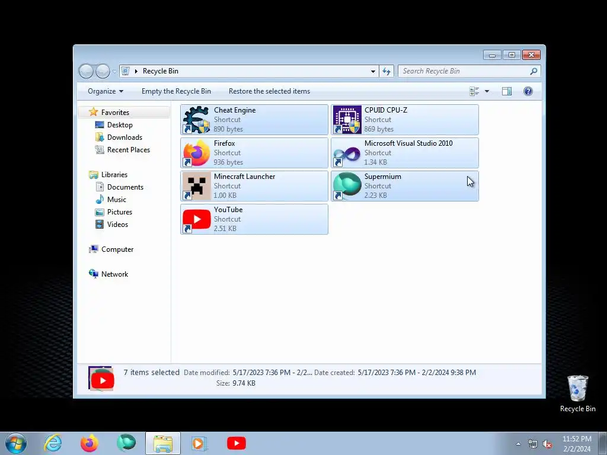Select the Minecraft Launcher creeper icon
The width and height of the screenshot is (607, 455).
[196, 186]
